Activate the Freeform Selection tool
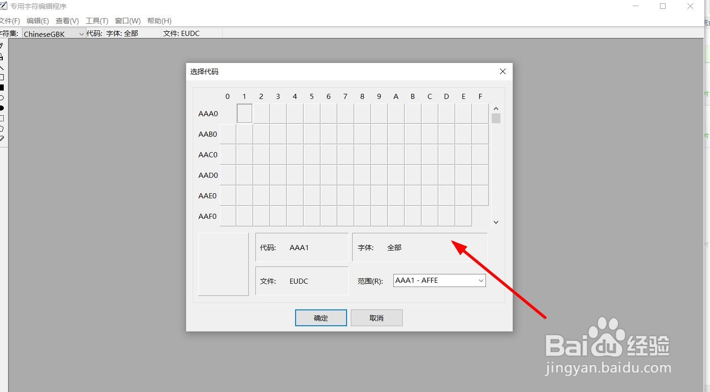The image size is (710, 392). [x=2, y=127]
